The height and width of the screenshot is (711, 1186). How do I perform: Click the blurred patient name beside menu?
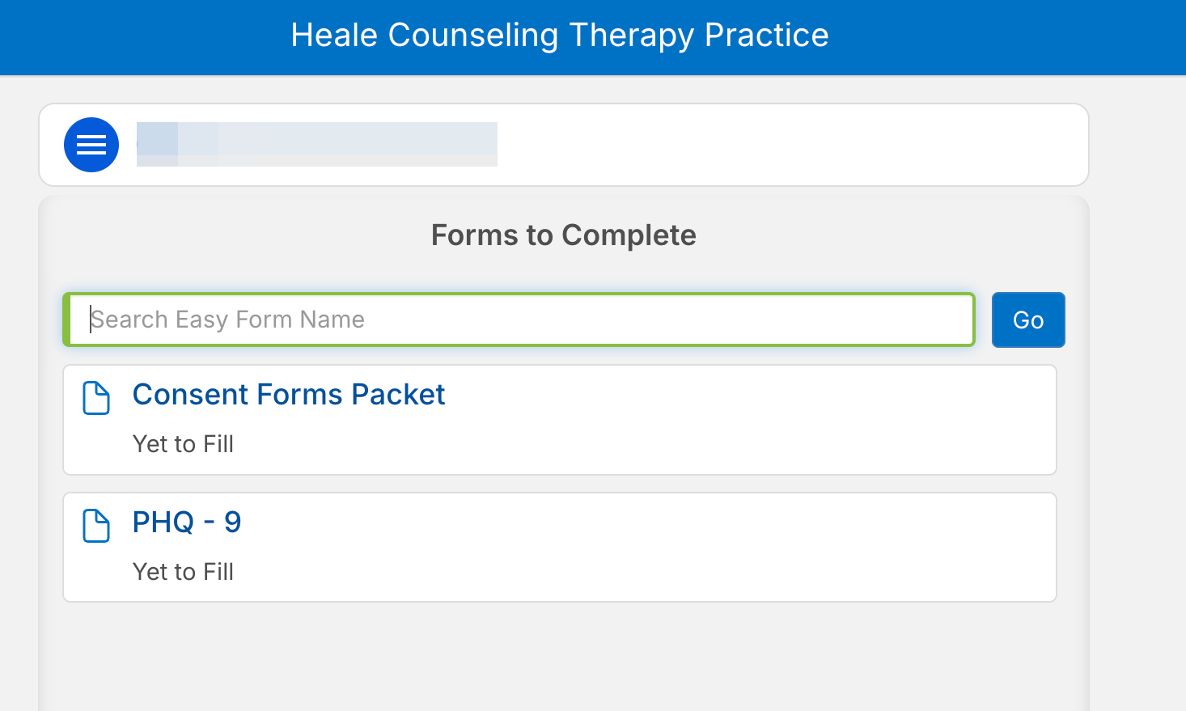coord(317,145)
